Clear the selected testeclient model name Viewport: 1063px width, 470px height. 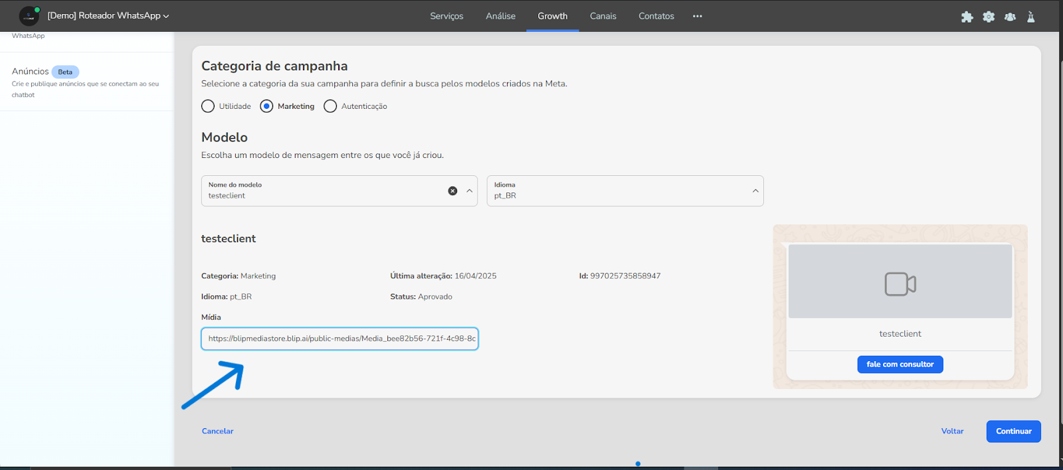click(452, 191)
